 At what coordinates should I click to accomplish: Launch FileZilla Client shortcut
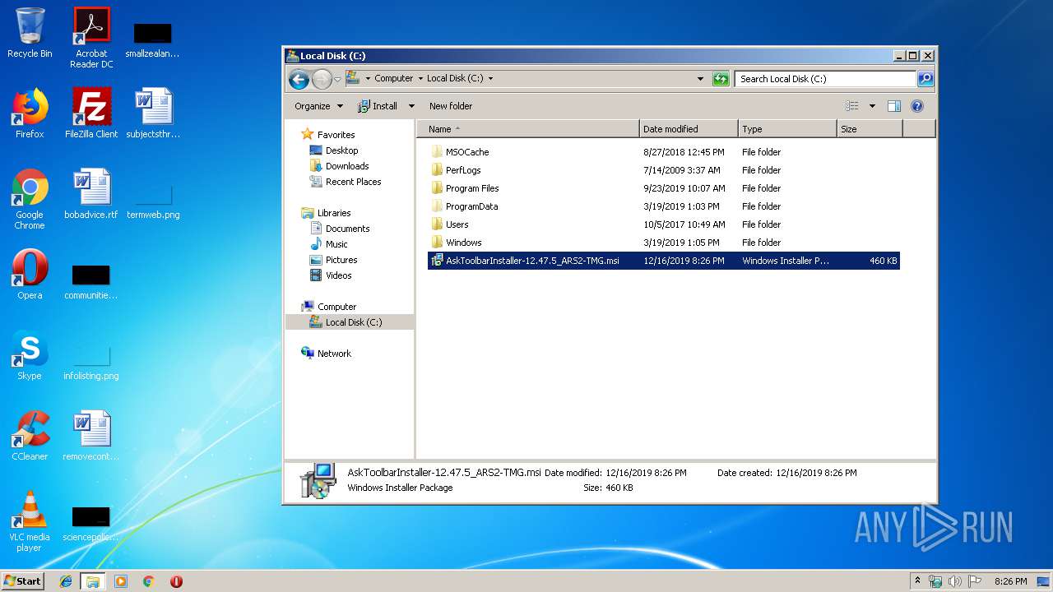pos(91,113)
